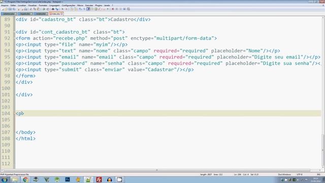
Task: Click the New file toolbar icon
Action: click(x=3, y=9)
